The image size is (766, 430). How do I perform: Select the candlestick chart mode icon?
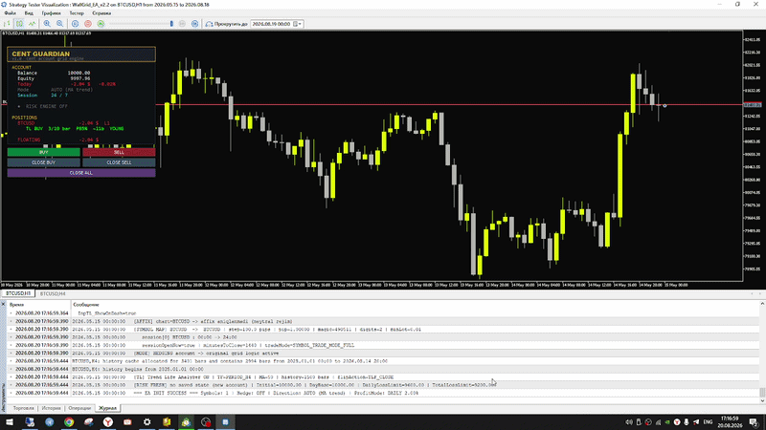[x=19, y=23]
